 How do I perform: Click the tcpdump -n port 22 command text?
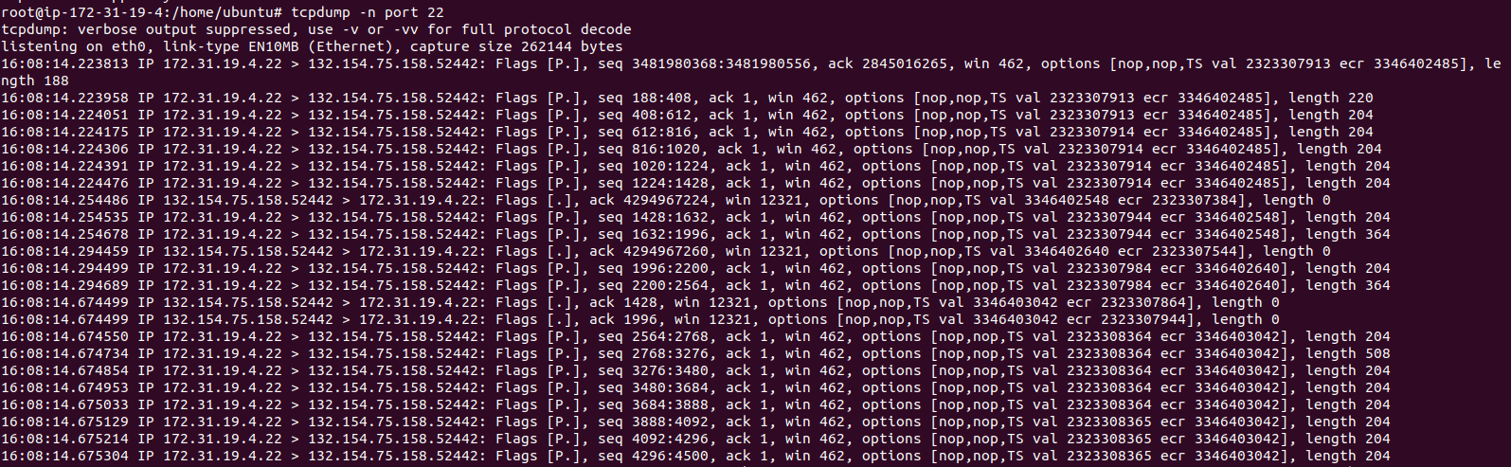point(367,12)
